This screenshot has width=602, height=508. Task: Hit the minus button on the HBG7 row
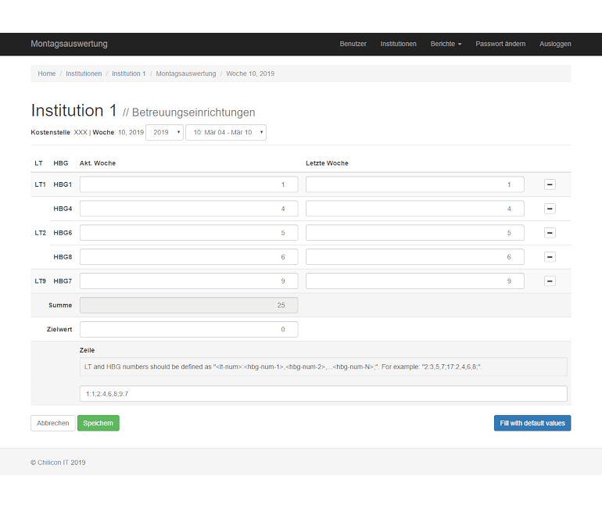550,281
